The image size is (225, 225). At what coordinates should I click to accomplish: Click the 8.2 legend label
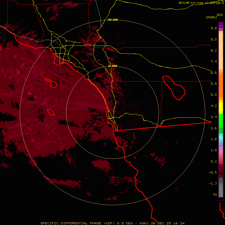tap(214, 50)
